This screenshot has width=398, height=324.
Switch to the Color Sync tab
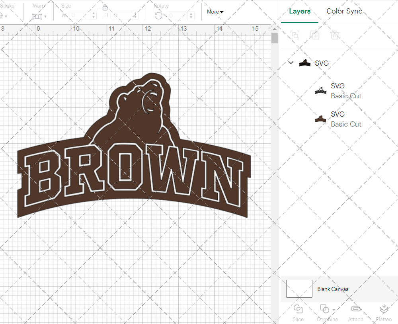[344, 11]
